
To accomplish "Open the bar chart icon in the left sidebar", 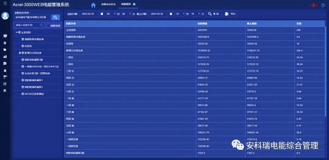I will [x=5, y=56].
